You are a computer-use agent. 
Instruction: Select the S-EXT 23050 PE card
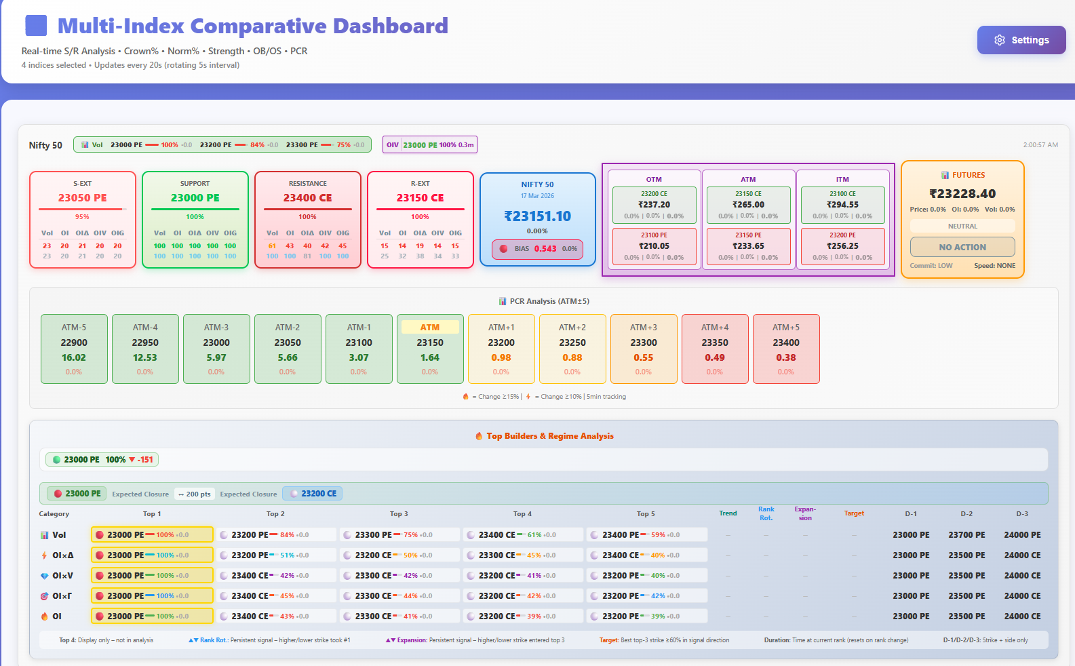(x=83, y=220)
